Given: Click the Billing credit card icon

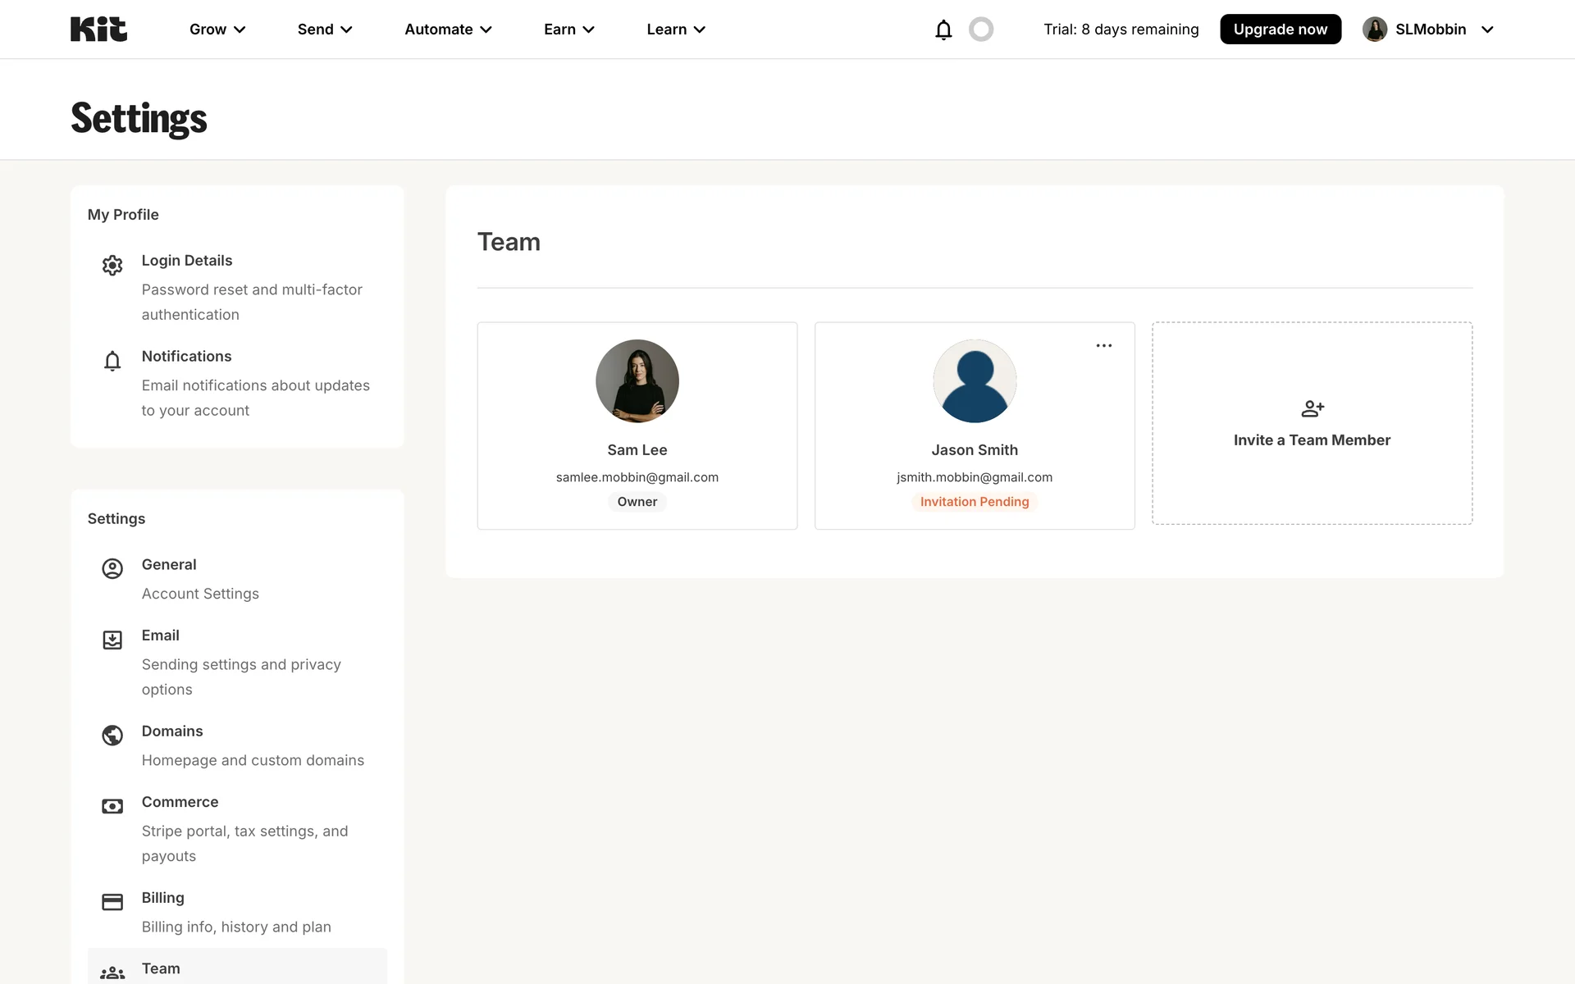Looking at the screenshot, I should (x=112, y=902).
